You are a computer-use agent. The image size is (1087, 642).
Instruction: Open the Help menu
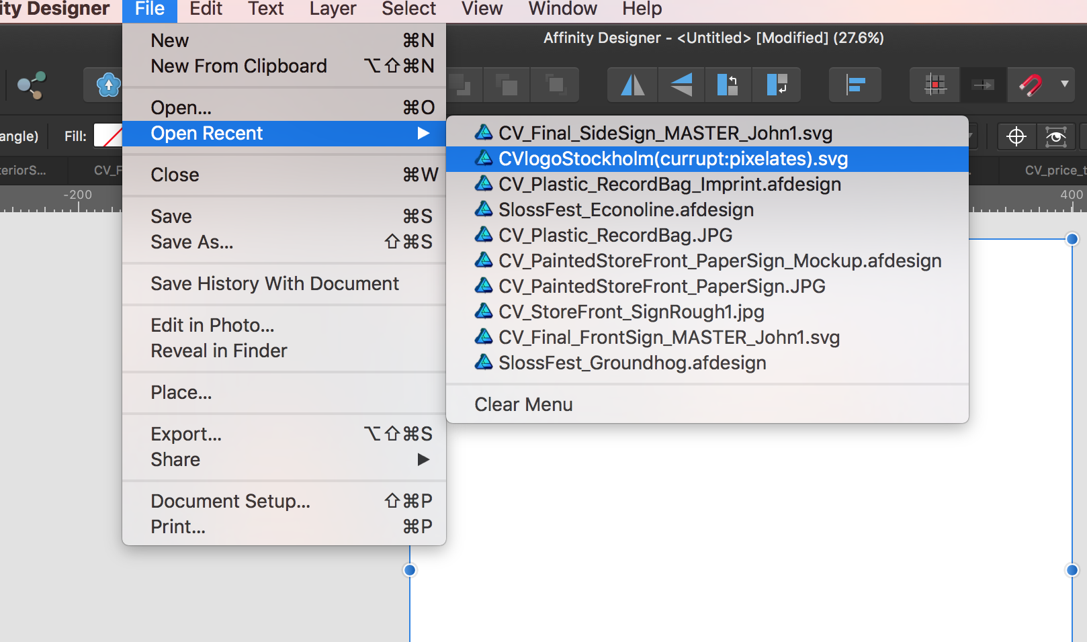tap(642, 9)
